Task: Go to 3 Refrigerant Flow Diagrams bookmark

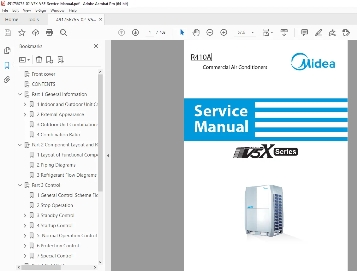Action: tap(67, 175)
